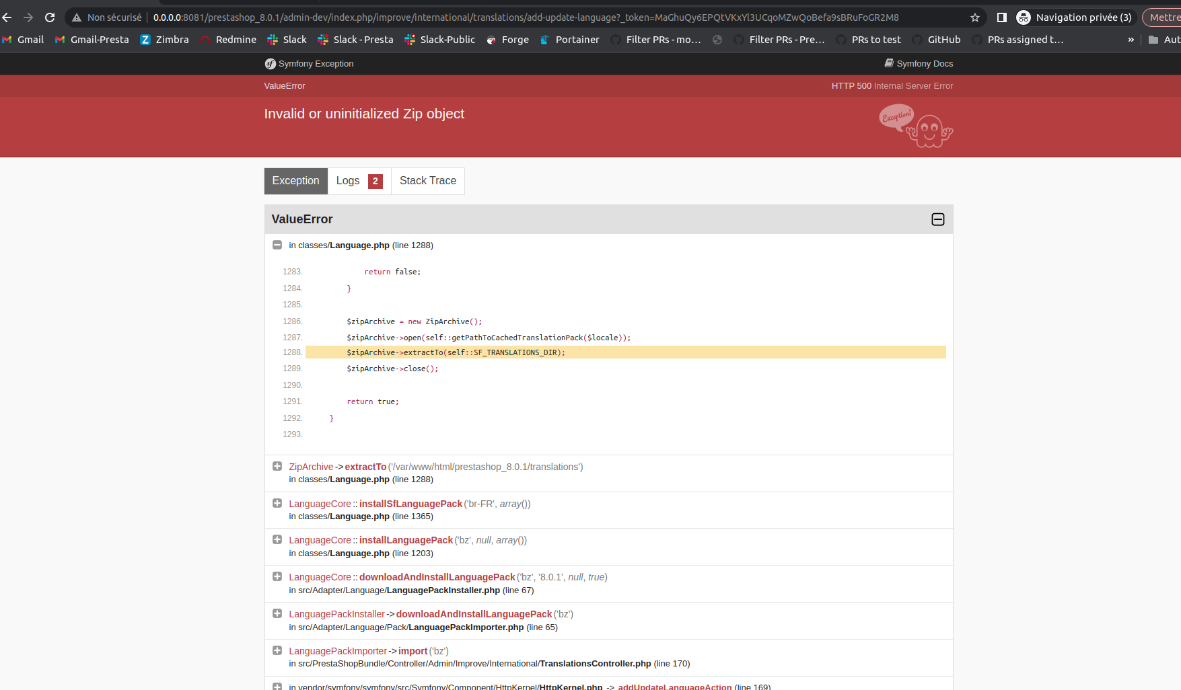1181x690 pixels.
Task: Bookmark this page with the star icon
Action: tap(974, 17)
